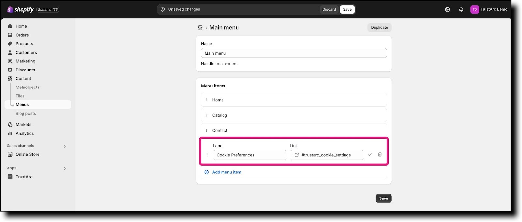Click the 'Handle: main-menu' text
The width and height of the screenshot is (522, 222).
220,64
